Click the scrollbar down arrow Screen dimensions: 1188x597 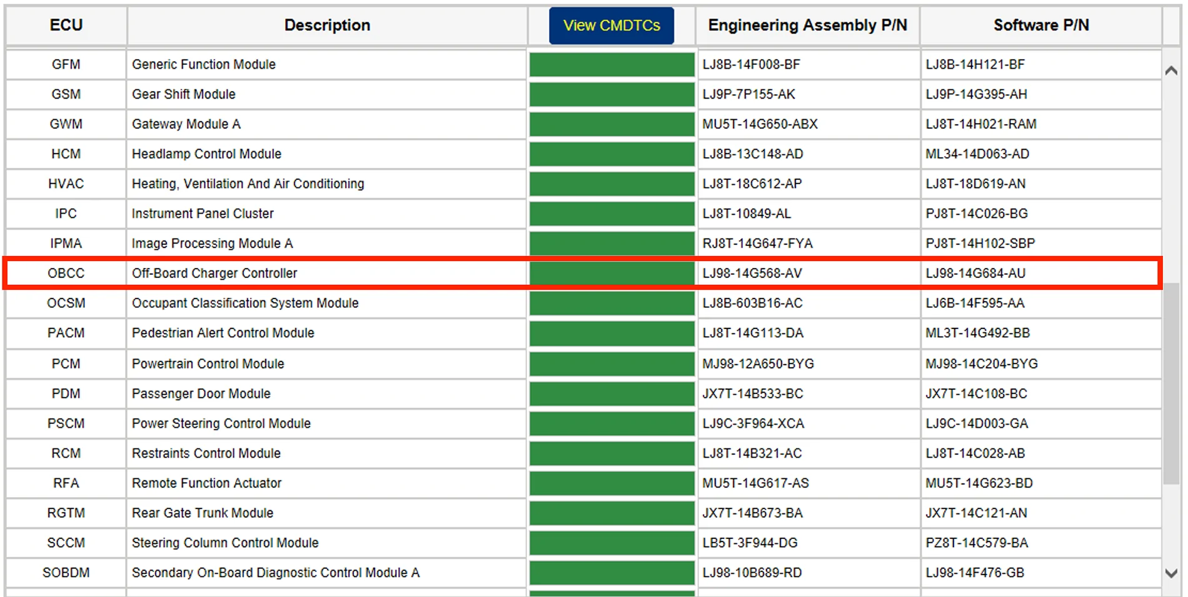tap(1171, 573)
